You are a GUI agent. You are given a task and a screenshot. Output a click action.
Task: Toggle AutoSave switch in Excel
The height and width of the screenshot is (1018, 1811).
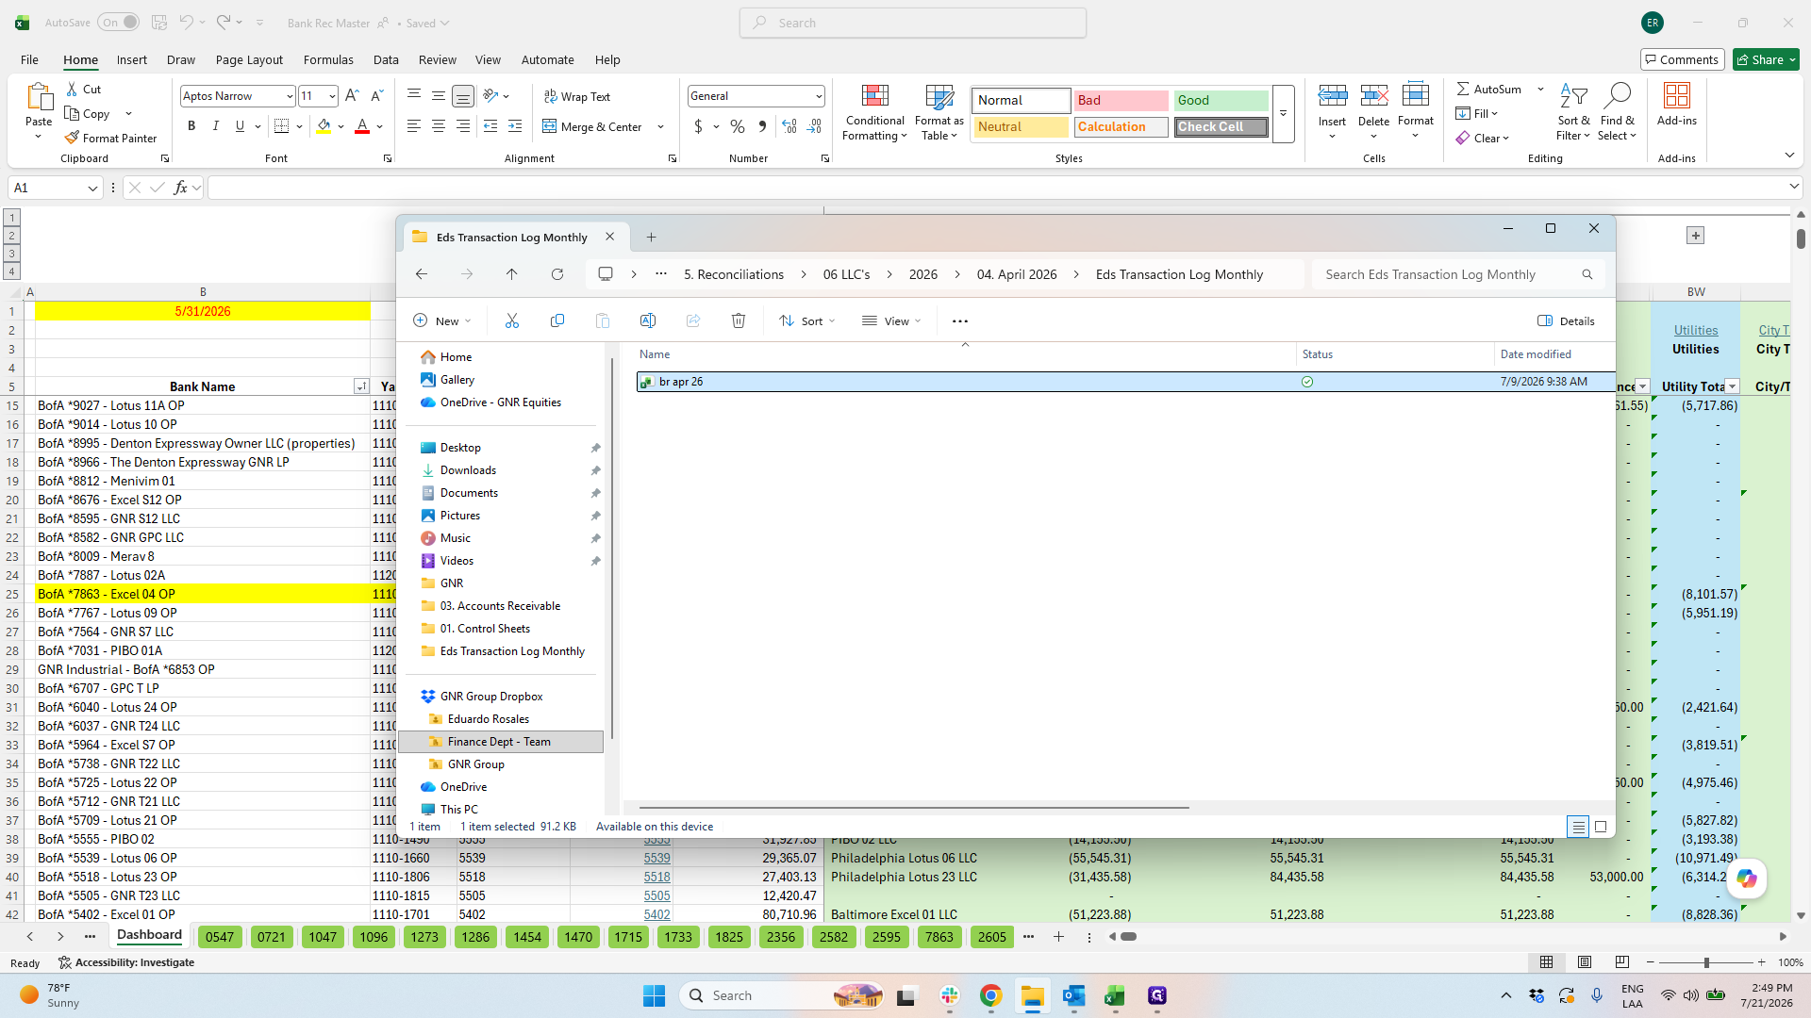coord(118,23)
